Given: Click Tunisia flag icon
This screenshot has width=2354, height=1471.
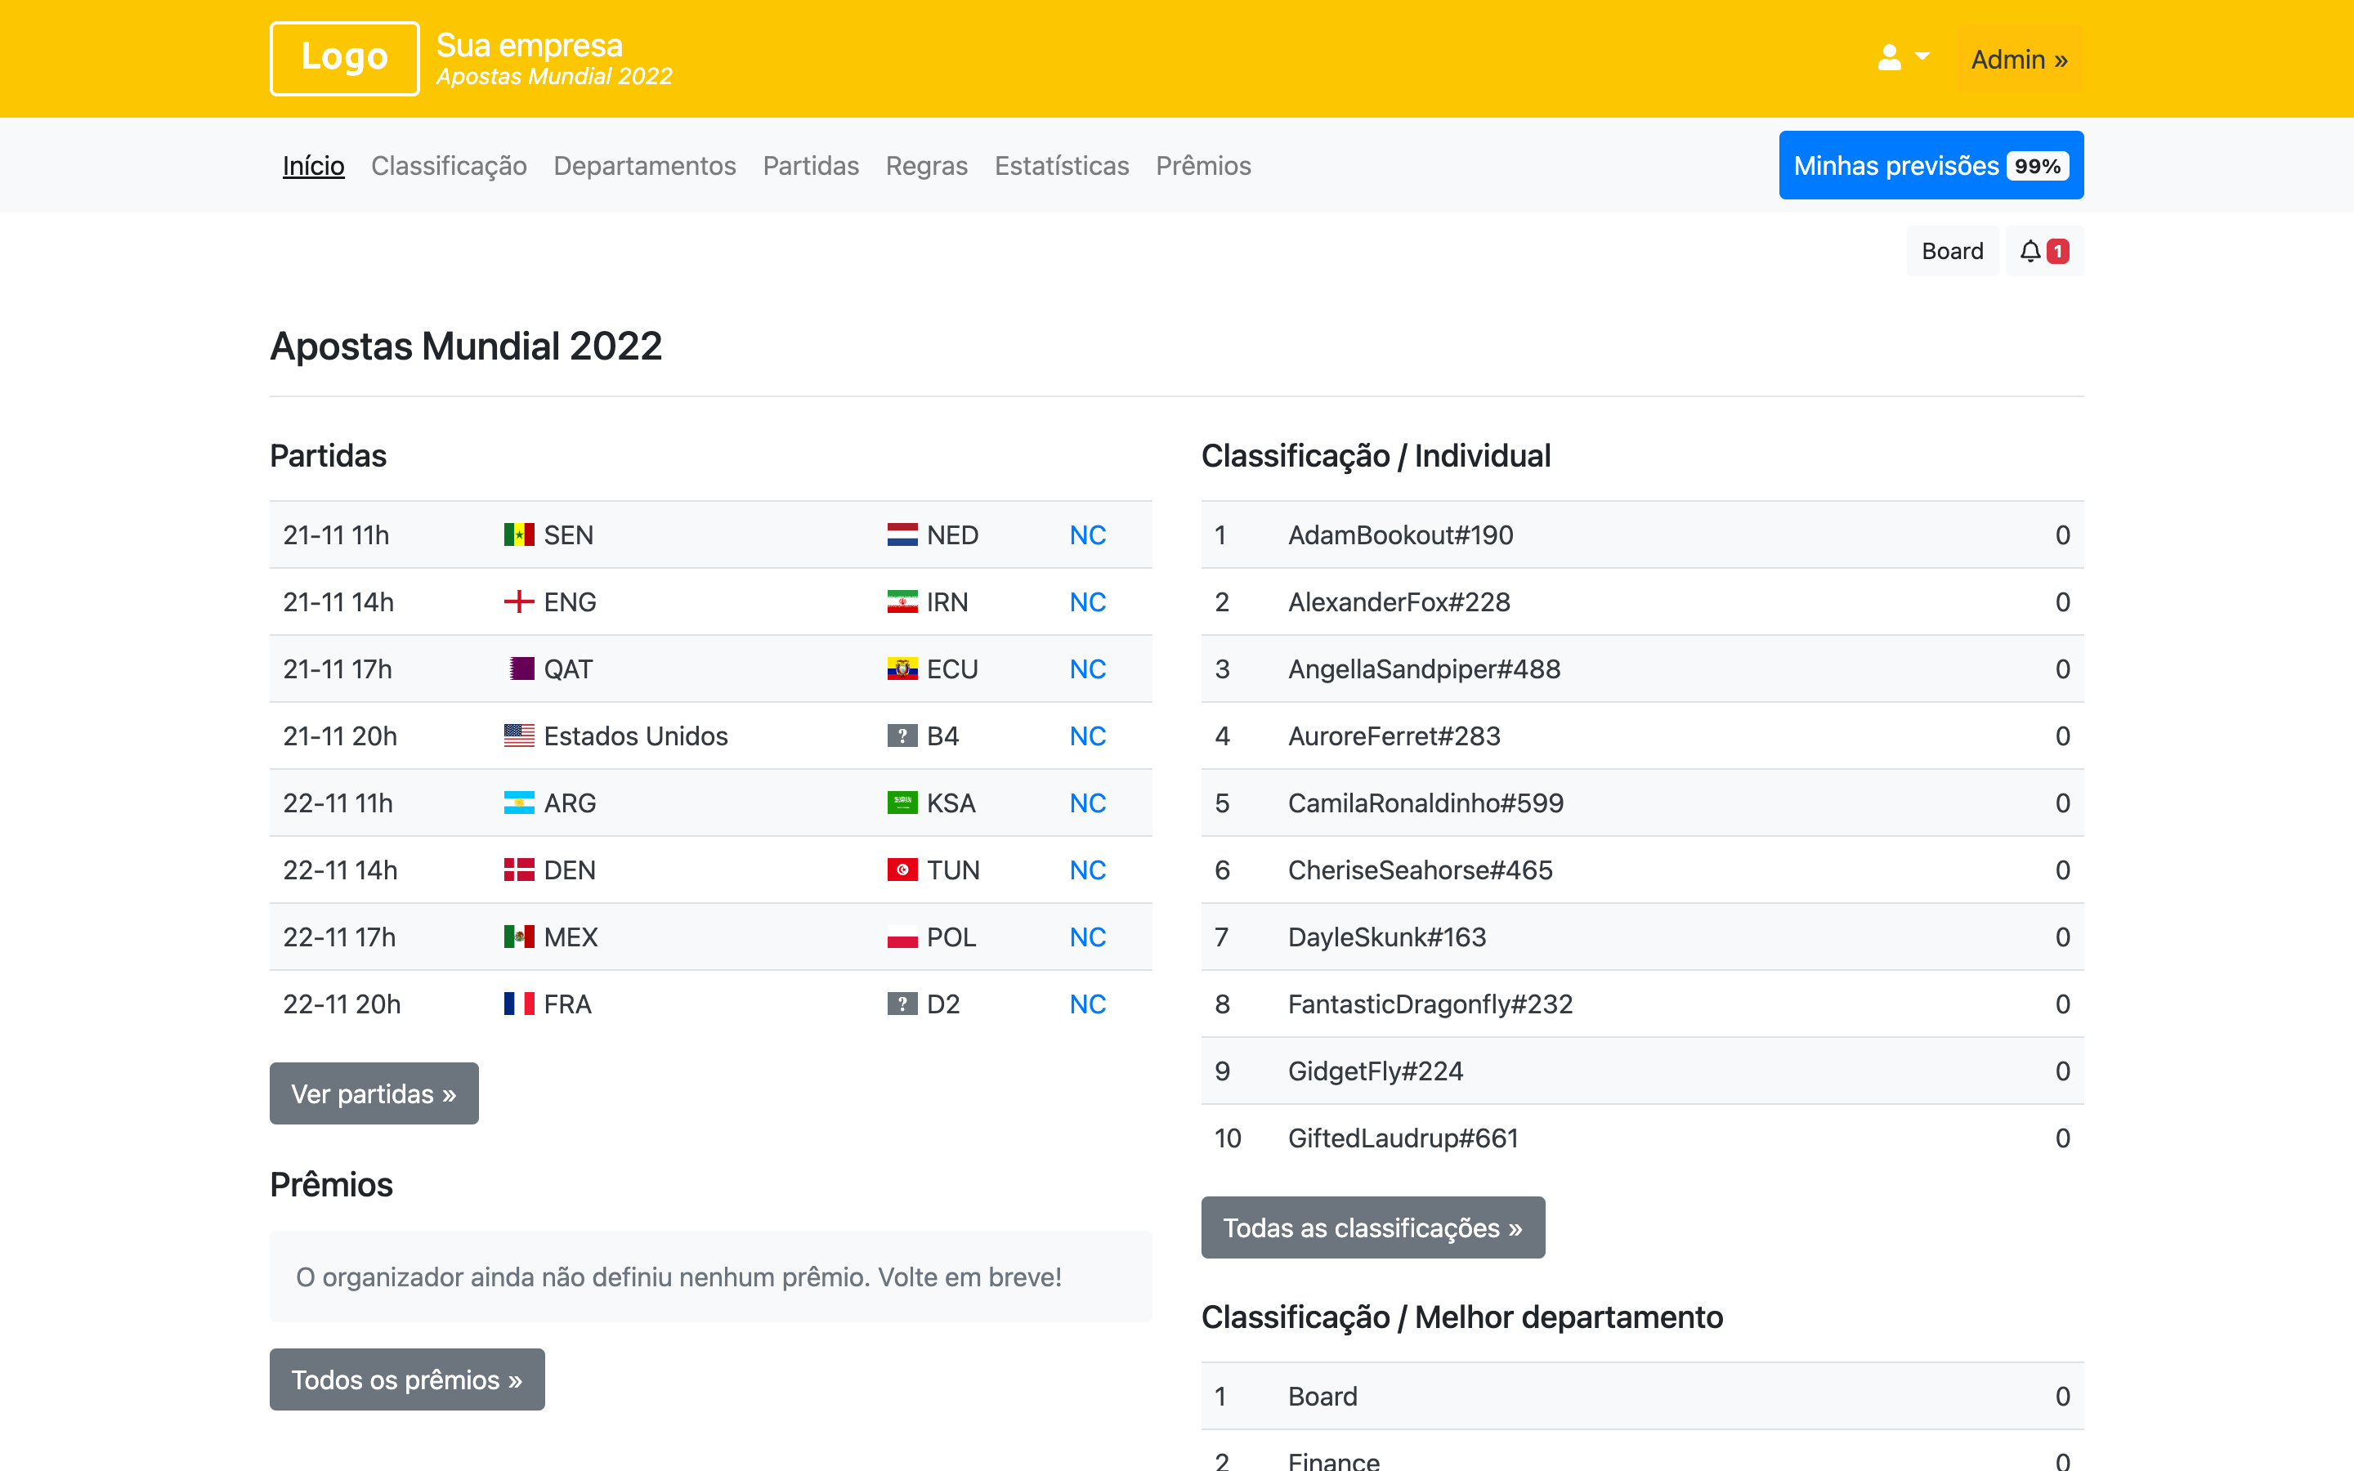Looking at the screenshot, I should [x=902, y=870].
